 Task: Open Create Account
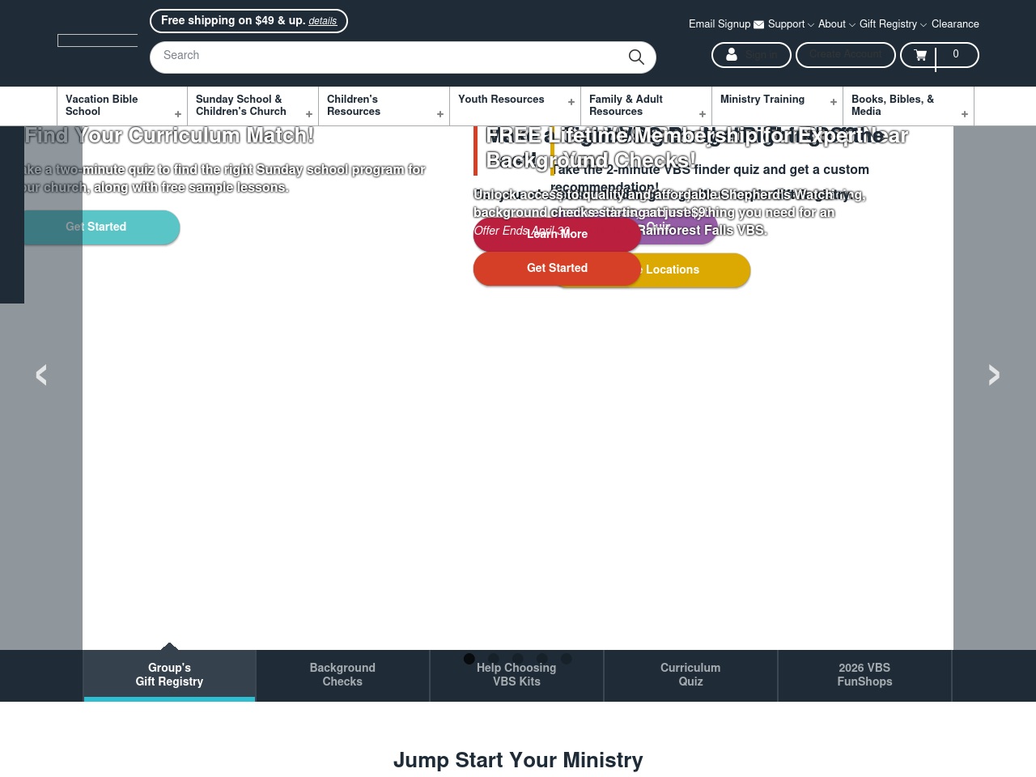click(845, 55)
